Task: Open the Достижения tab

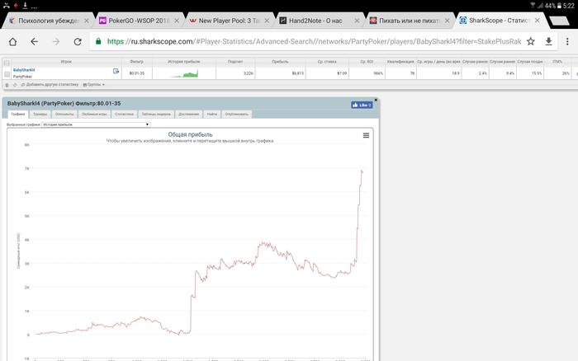Action: point(189,114)
